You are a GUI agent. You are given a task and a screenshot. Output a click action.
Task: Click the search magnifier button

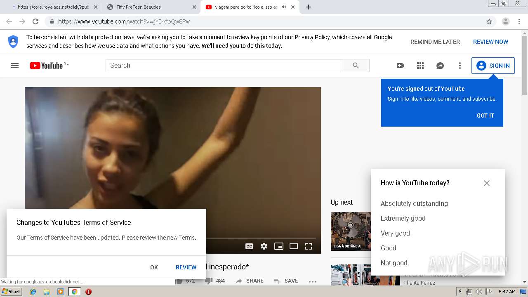click(x=356, y=66)
